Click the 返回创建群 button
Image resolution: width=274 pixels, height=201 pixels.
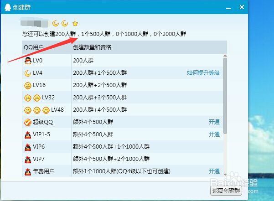click(226, 191)
